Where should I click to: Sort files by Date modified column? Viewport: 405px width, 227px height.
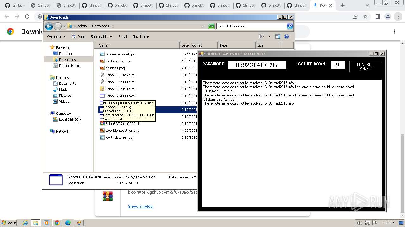199,45
